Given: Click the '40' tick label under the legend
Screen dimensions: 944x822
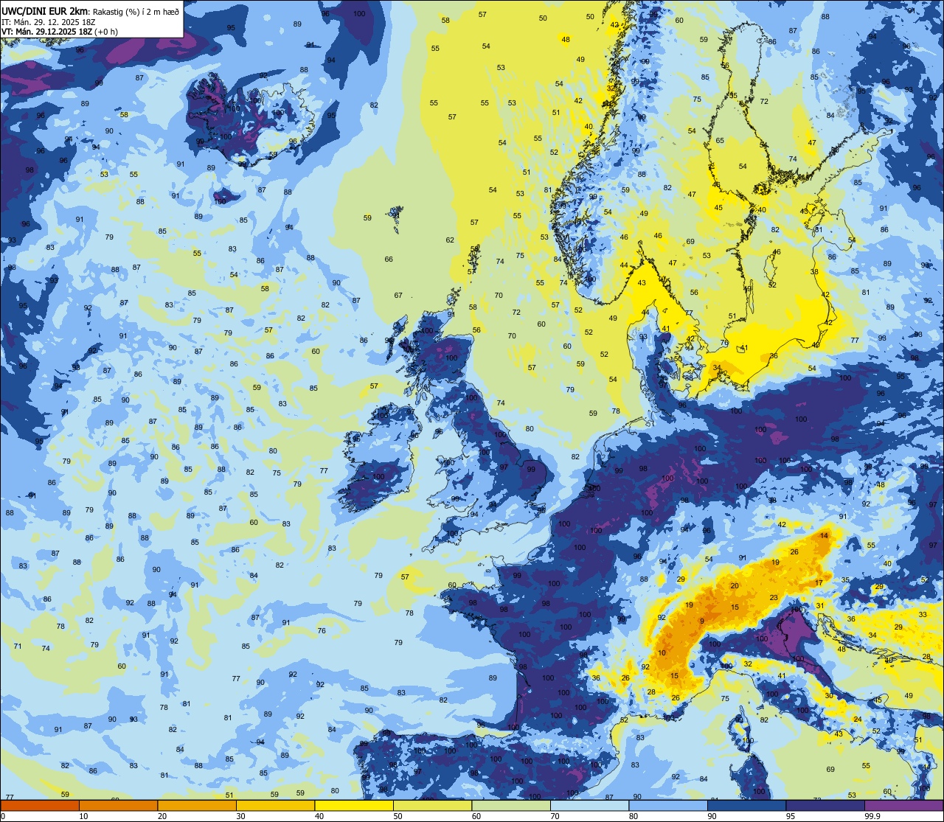Looking at the screenshot, I should (319, 816).
